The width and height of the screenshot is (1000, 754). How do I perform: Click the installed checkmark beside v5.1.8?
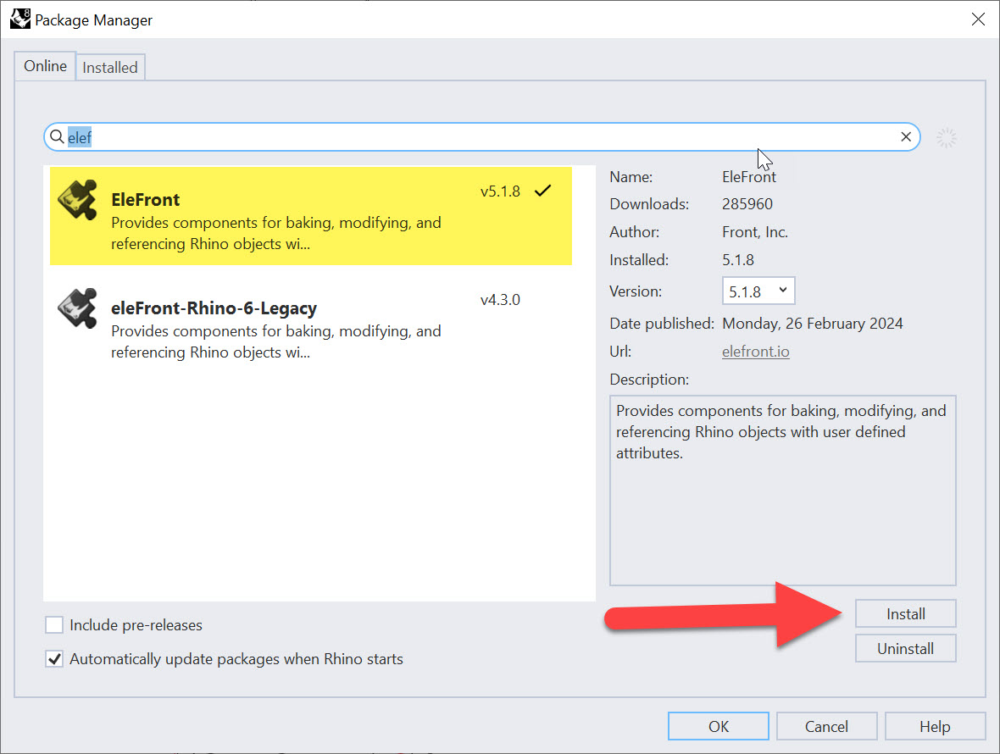[542, 191]
